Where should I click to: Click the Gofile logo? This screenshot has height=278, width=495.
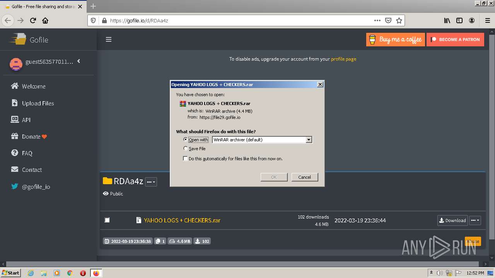[x=29, y=39]
